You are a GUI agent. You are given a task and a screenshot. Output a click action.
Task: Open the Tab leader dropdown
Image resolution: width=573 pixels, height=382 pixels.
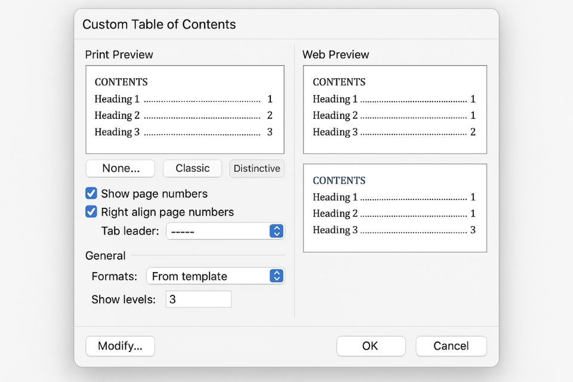[225, 231]
